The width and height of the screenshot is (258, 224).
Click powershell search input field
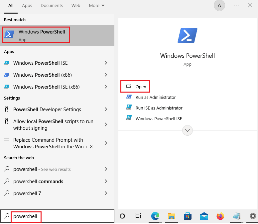(57, 216)
